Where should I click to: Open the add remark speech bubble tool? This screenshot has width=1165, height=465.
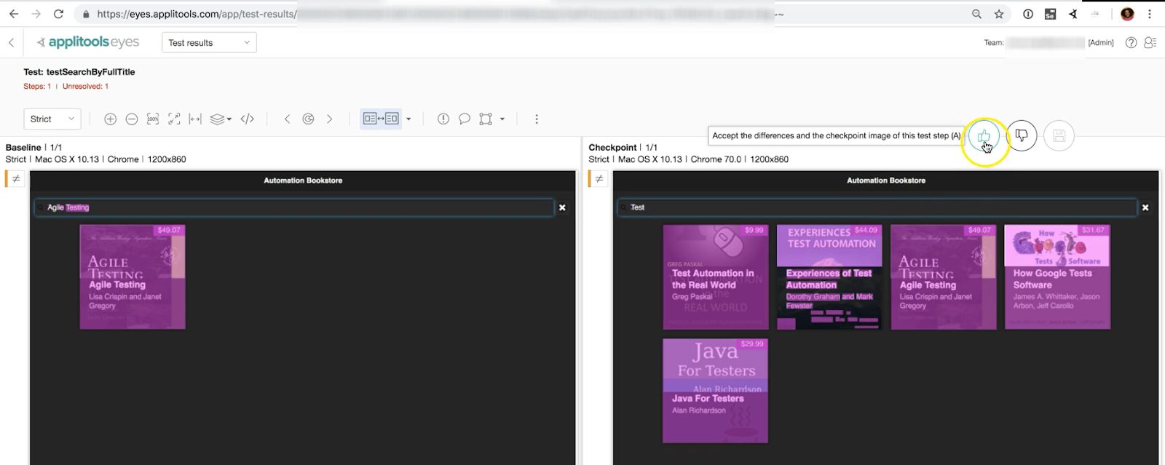[x=465, y=119]
